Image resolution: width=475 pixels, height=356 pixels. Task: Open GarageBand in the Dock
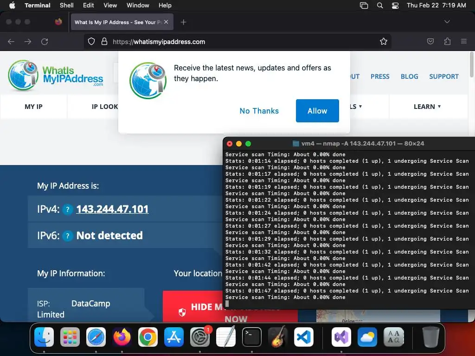click(278, 337)
